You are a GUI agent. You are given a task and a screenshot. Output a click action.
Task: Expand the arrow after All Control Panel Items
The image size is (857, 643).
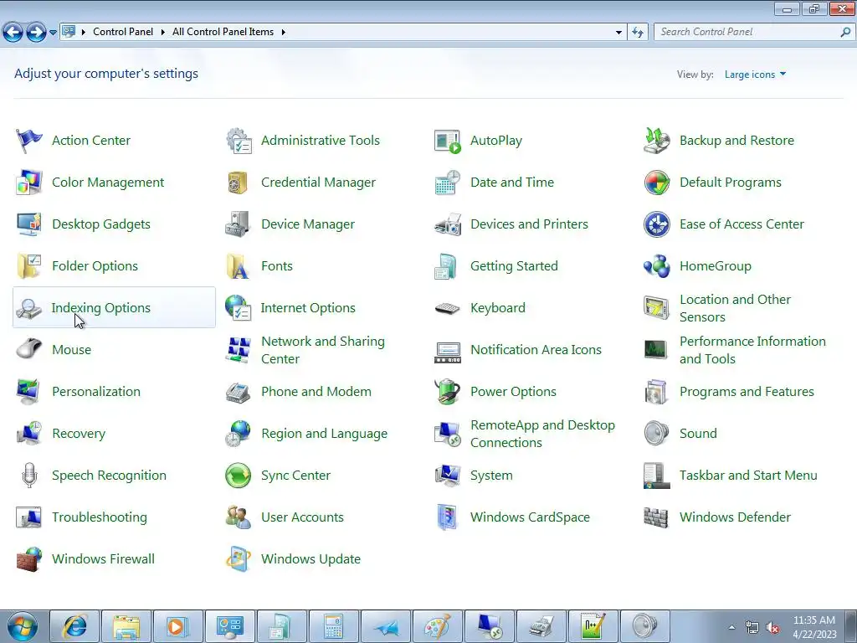click(283, 33)
